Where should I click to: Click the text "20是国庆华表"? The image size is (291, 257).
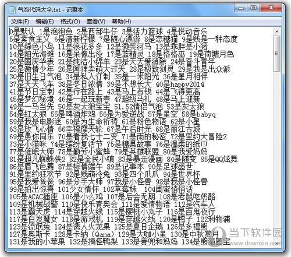(31, 62)
